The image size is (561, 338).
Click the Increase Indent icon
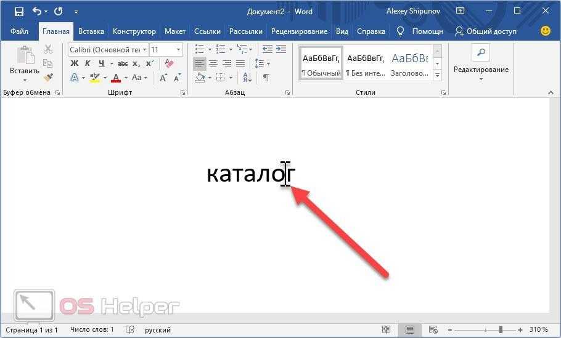point(281,49)
